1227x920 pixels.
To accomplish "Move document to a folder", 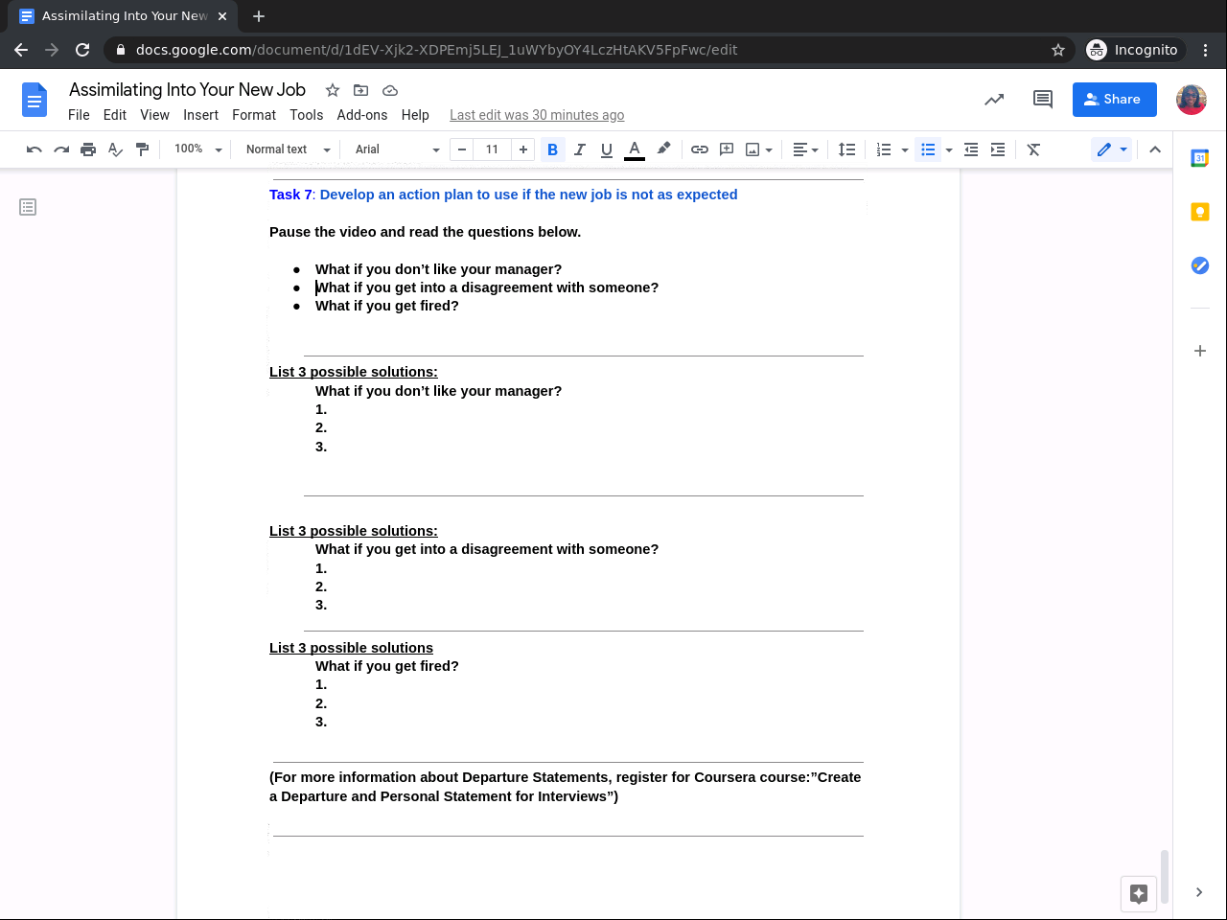I will (360, 90).
